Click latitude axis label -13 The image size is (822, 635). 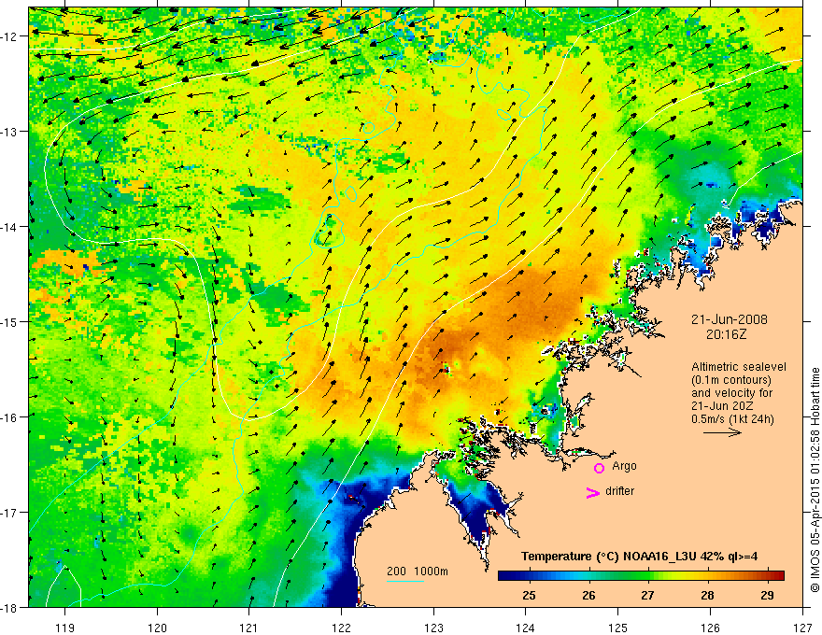coord(10,132)
